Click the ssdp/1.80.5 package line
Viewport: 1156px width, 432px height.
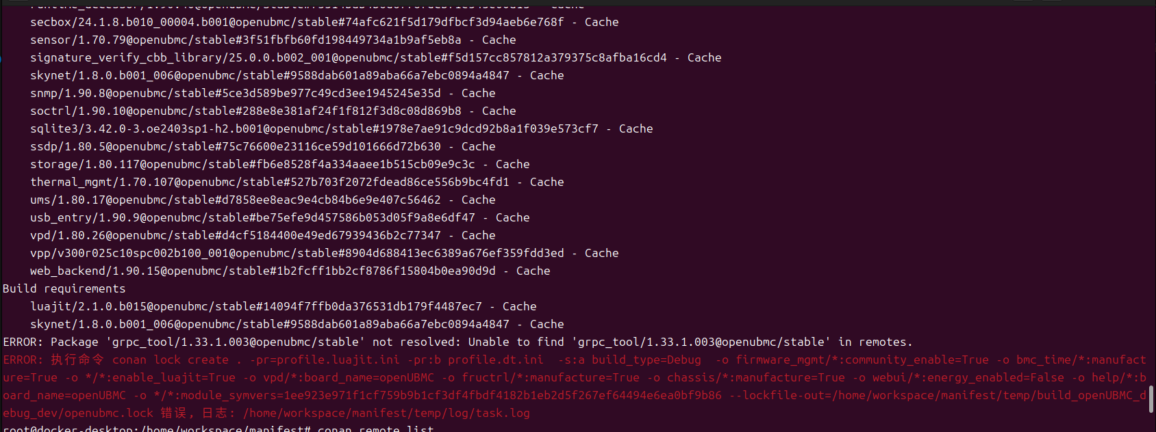(235, 146)
